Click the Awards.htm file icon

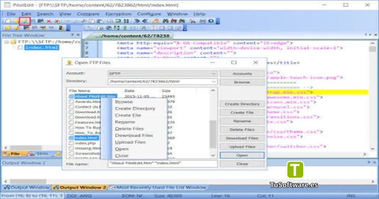coord(71,101)
